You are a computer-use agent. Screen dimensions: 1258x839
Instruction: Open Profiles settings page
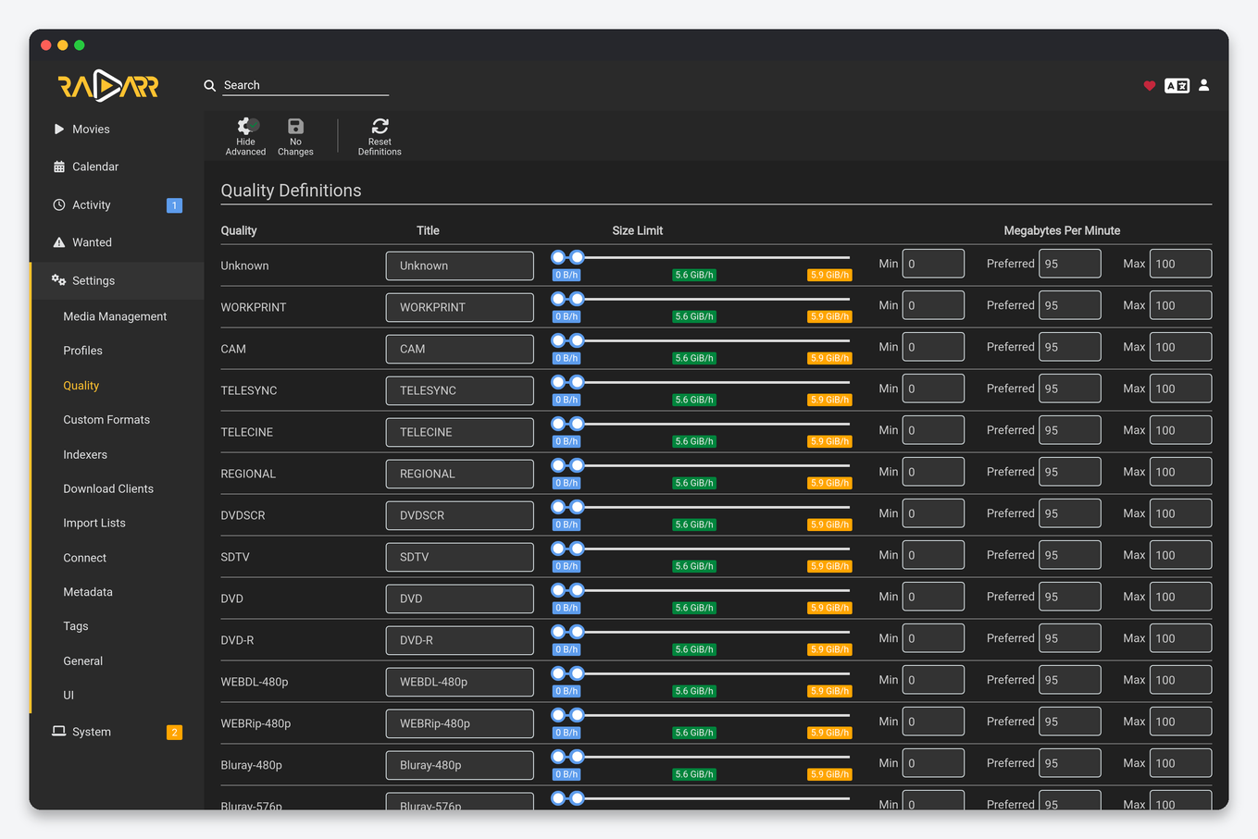point(82,351)
